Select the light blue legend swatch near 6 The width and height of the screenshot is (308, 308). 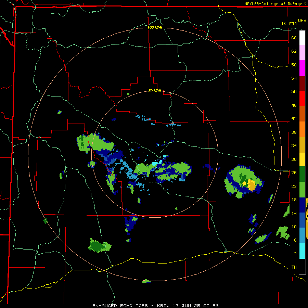click(302, 235)
